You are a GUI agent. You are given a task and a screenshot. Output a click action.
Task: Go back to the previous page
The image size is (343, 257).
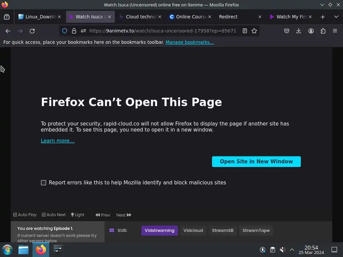point(8,31)
